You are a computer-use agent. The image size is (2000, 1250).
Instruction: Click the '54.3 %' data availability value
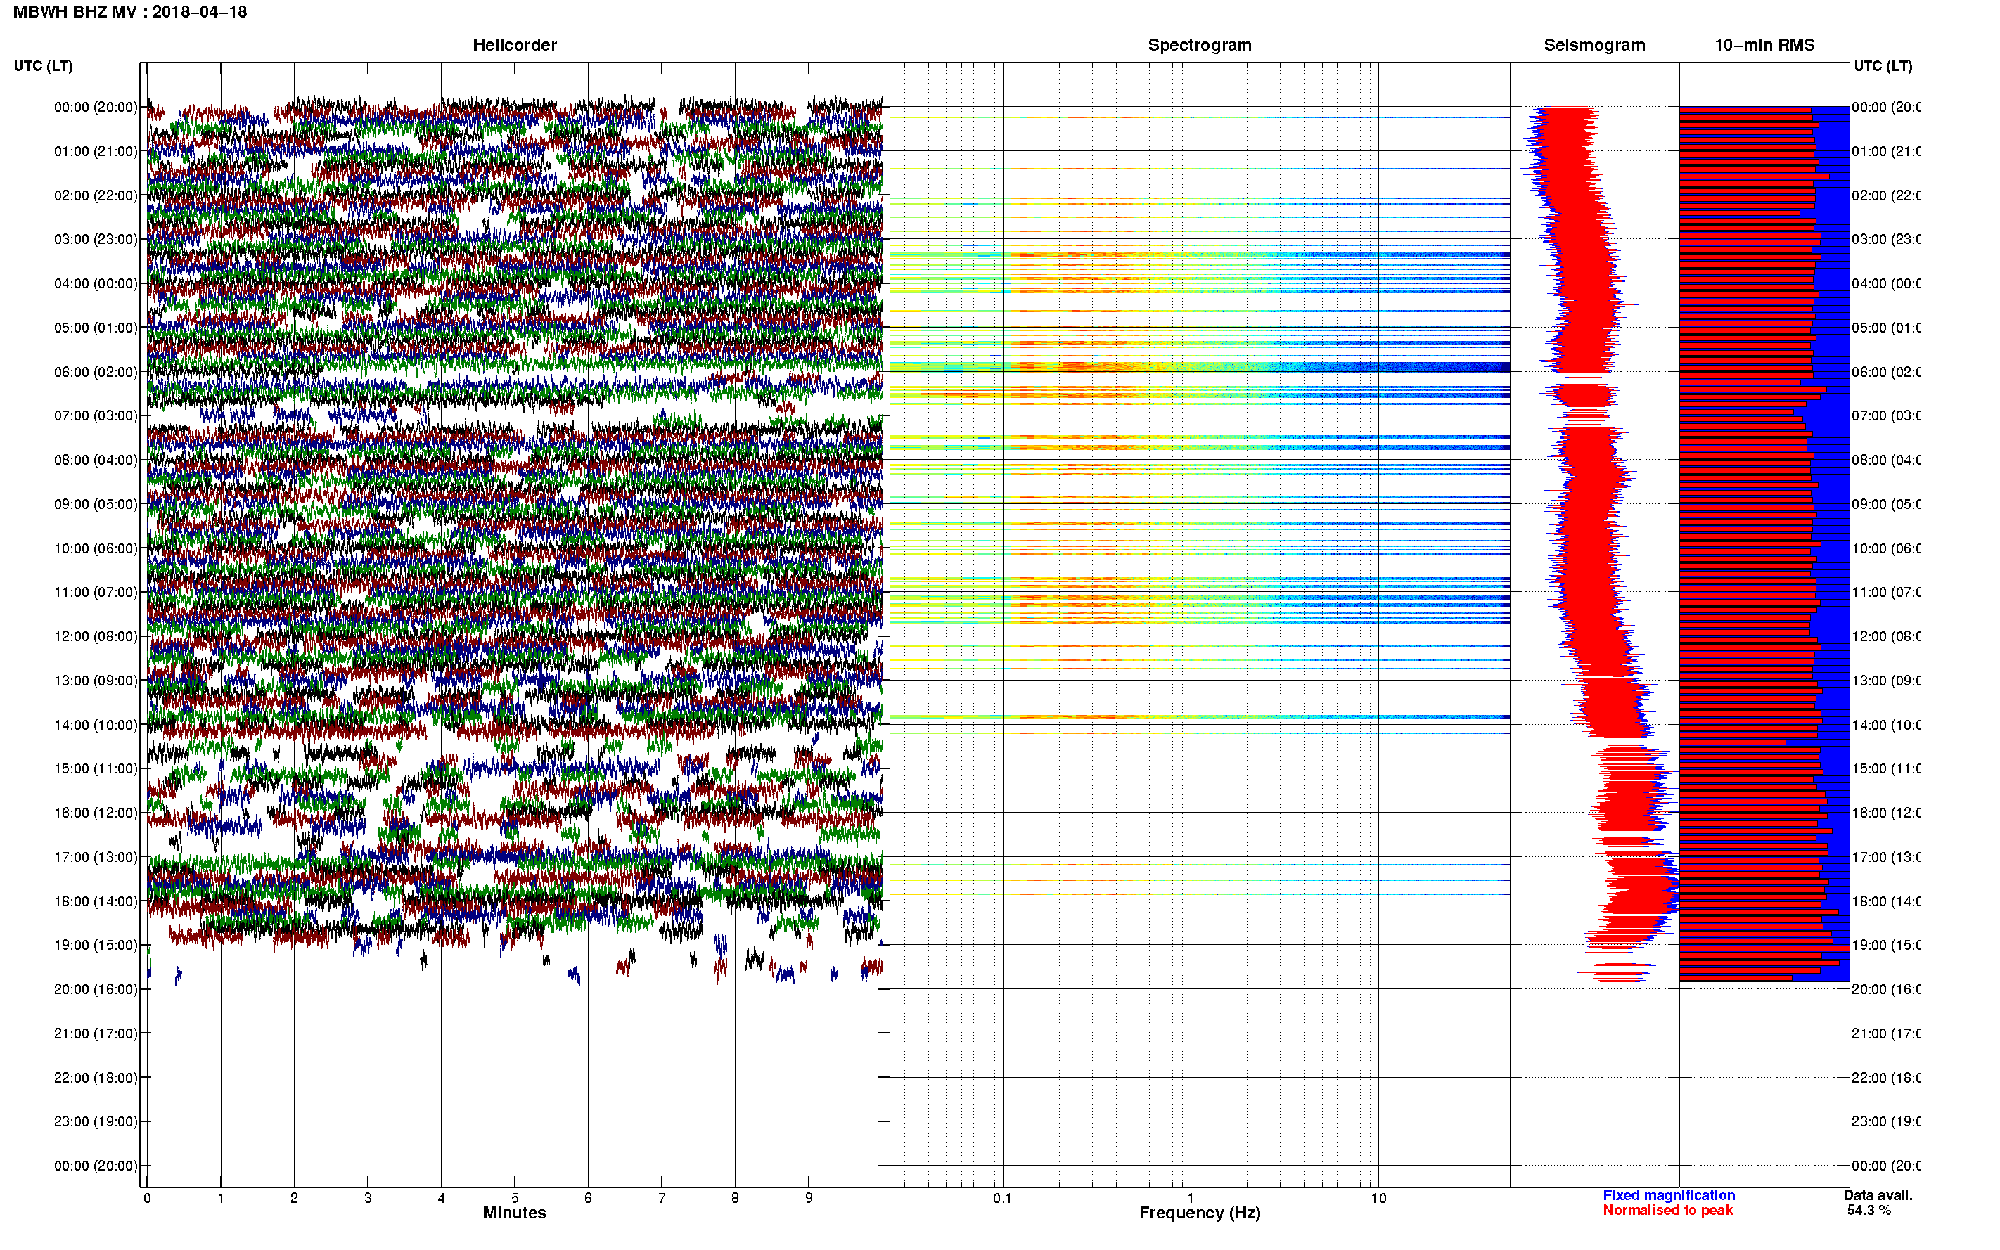1868,1211
